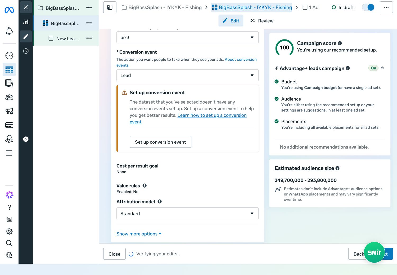Click the Settings gear icon
Viewport: 397px width, 275px height.
[9, 231]
